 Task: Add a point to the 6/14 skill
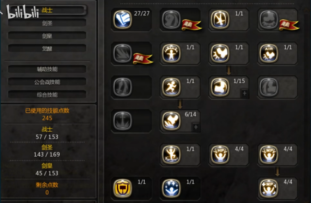point(196,127)
